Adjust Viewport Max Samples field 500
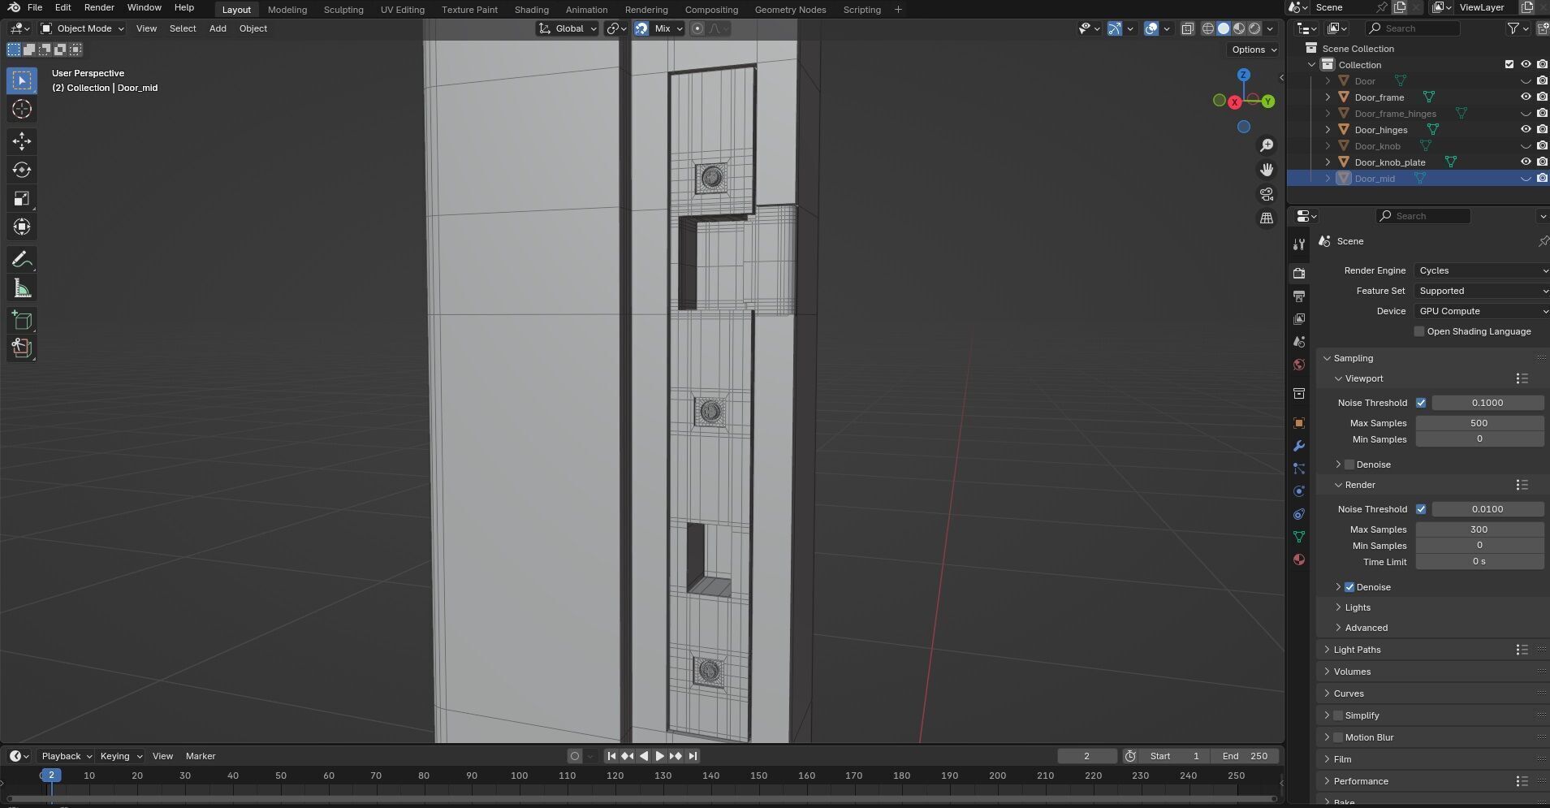Screen dimensions: 1550x808 (1479, 423)
